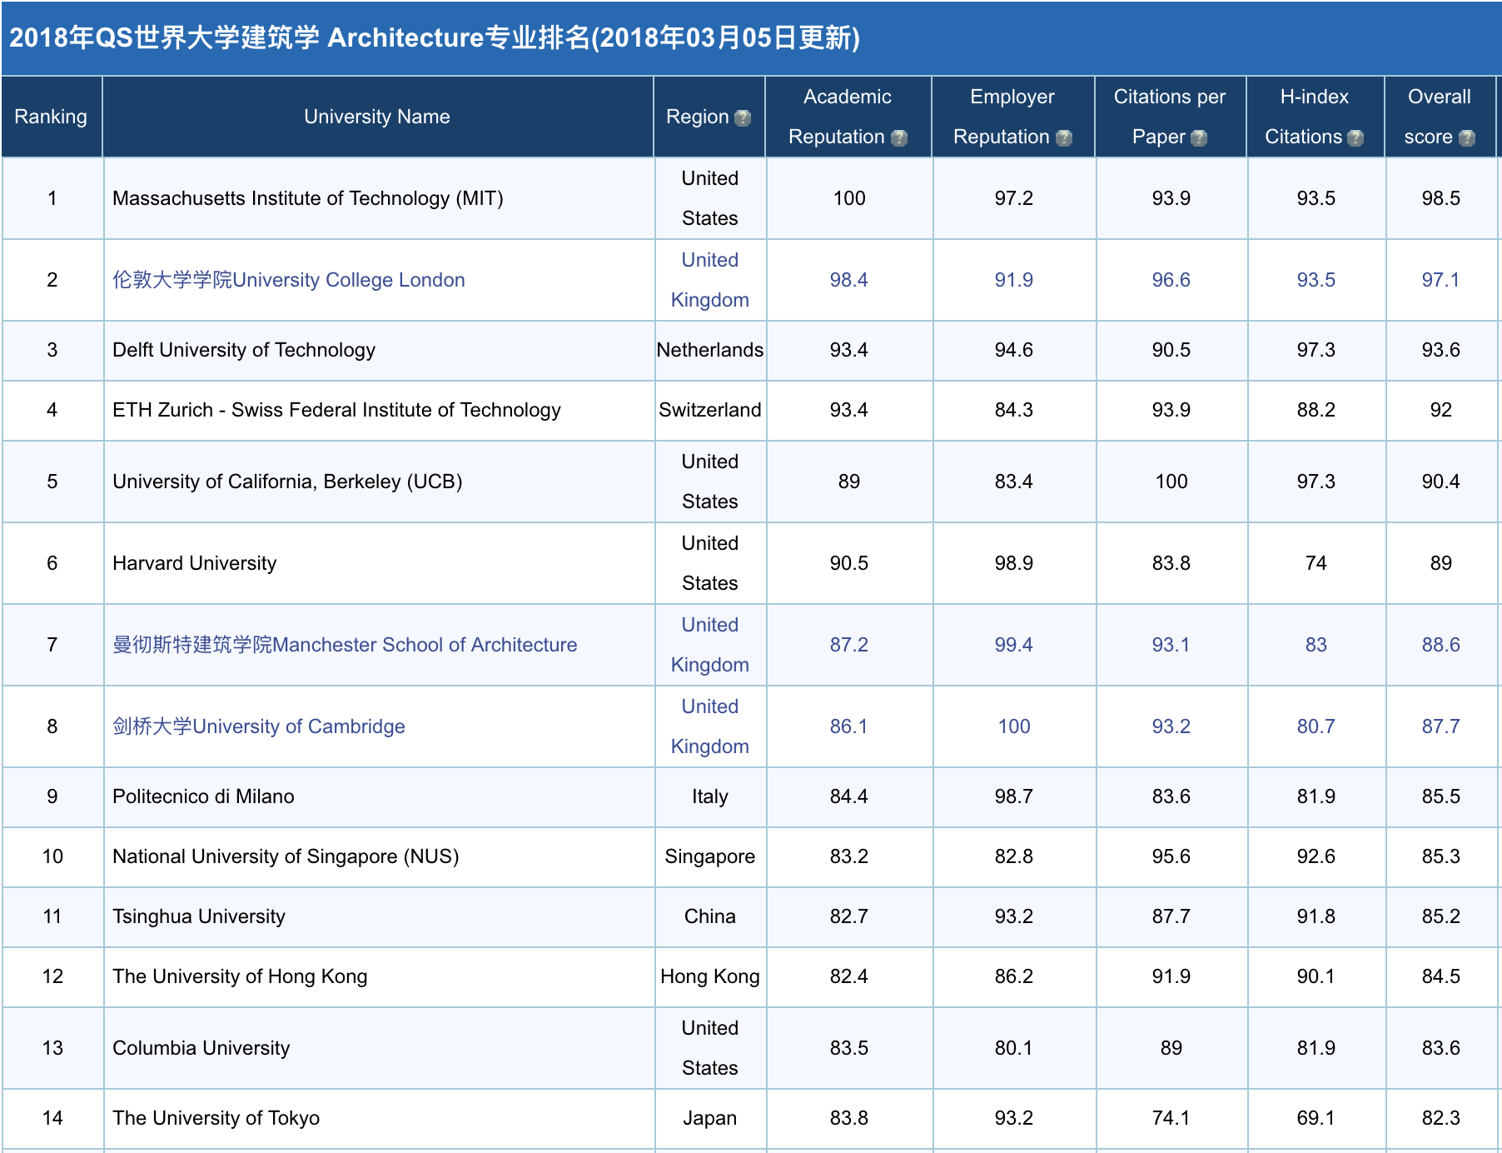
Task: Click MIT overall score 98.5
Action: click(1441, 198)
